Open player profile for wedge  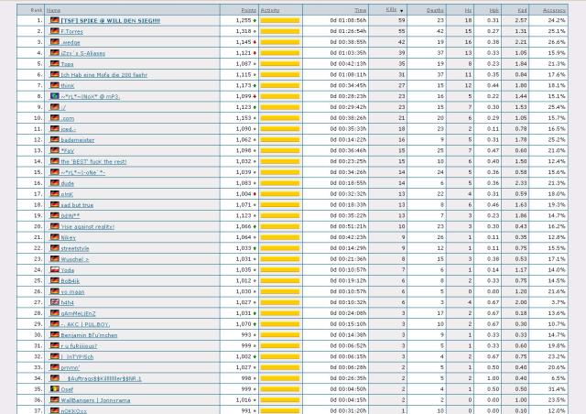tap(71, 41)
